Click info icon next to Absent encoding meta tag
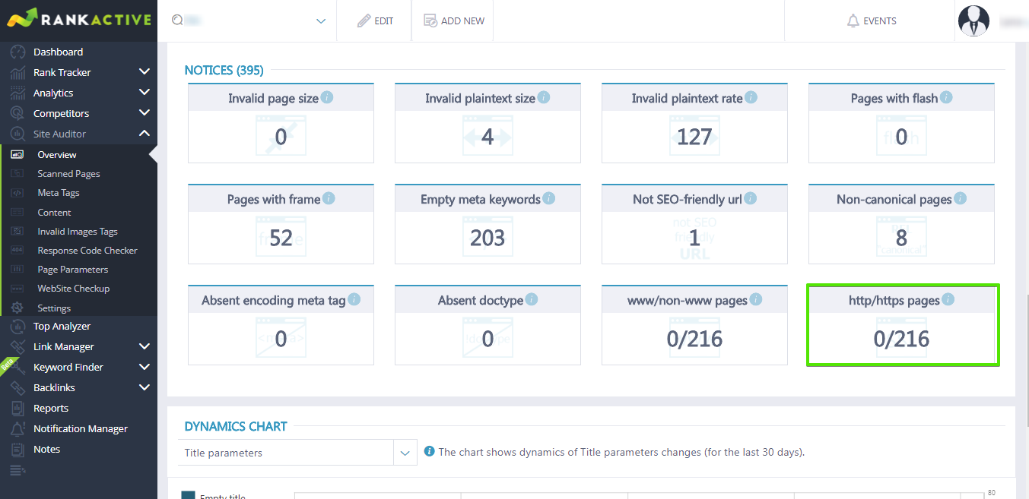The height and width of the screenshot is (499, 1029). click(x=354, y=299)
